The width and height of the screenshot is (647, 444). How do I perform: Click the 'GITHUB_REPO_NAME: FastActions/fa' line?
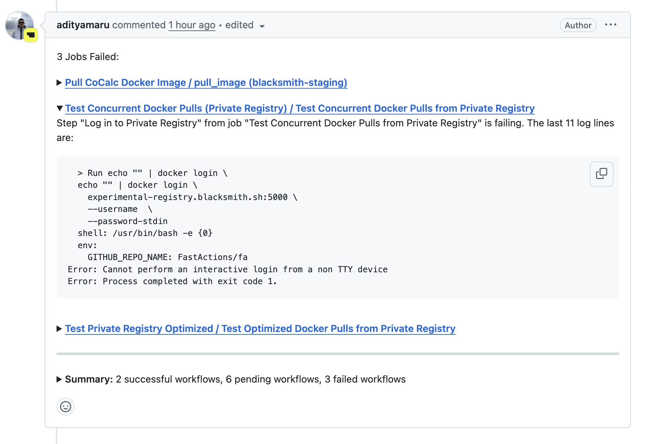pos(168,257)
